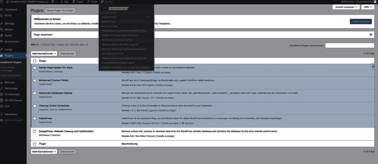Dismiss the 'Plugin deaktiviert' notice
Image resolution: width=378 pixels, height=164 pixels.
[x=371, y=35]
